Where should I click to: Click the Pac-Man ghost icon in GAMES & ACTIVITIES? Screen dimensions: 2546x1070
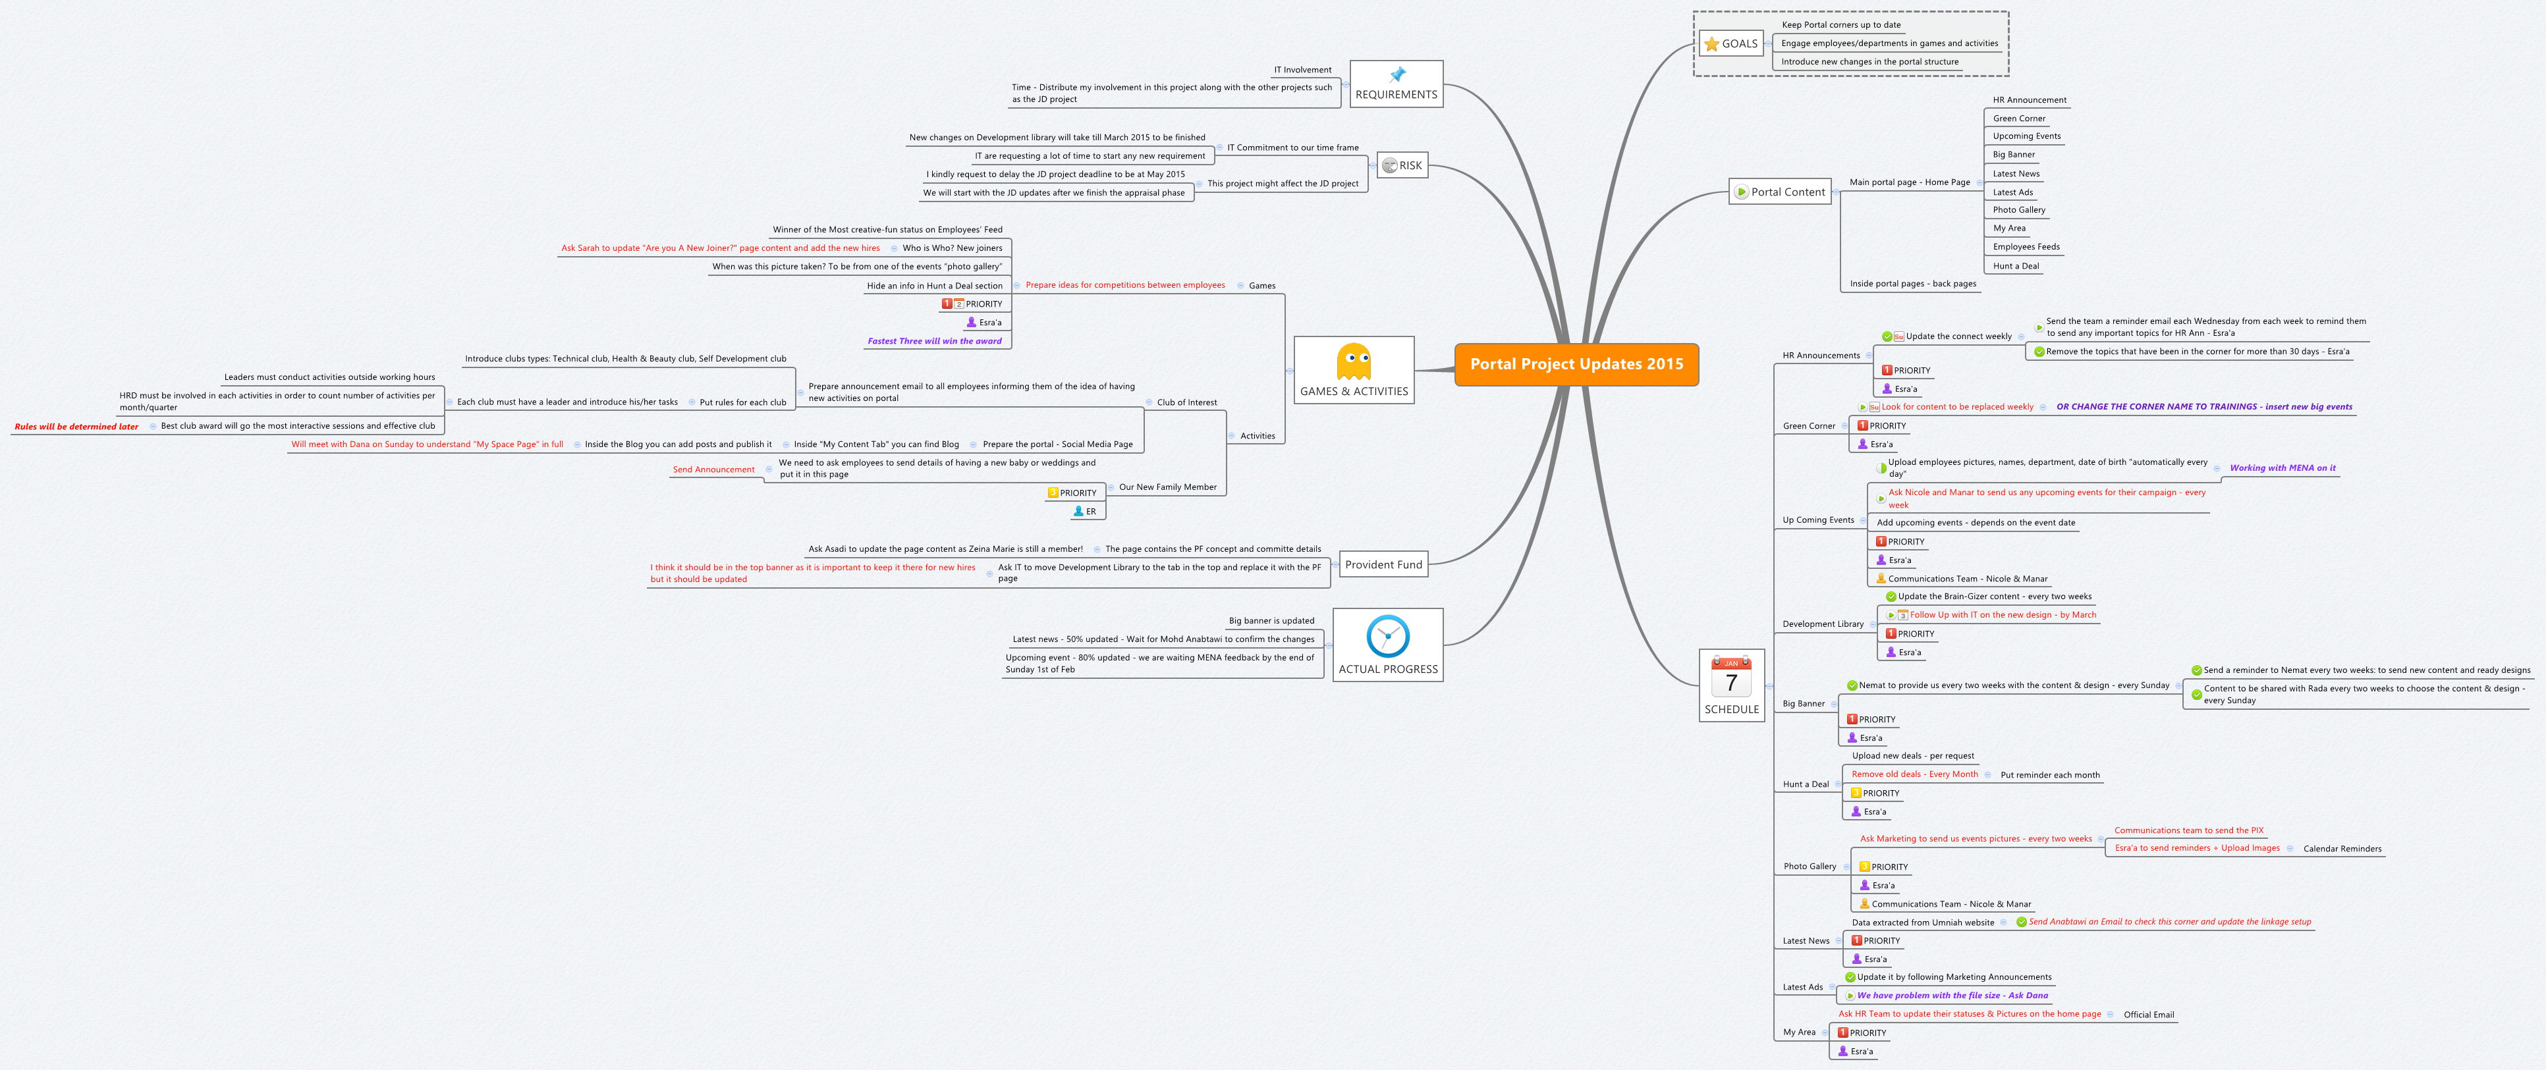coord(1353,361)
